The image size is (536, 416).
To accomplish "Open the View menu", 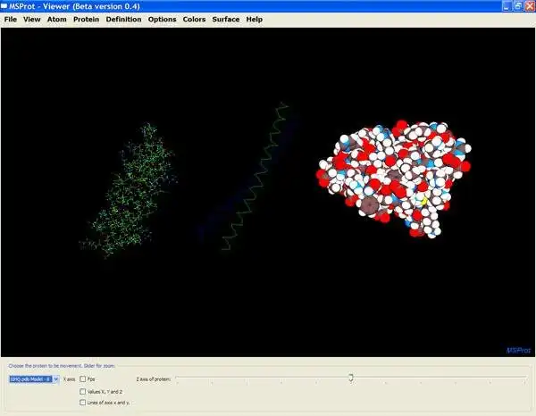I will [32, 20].
